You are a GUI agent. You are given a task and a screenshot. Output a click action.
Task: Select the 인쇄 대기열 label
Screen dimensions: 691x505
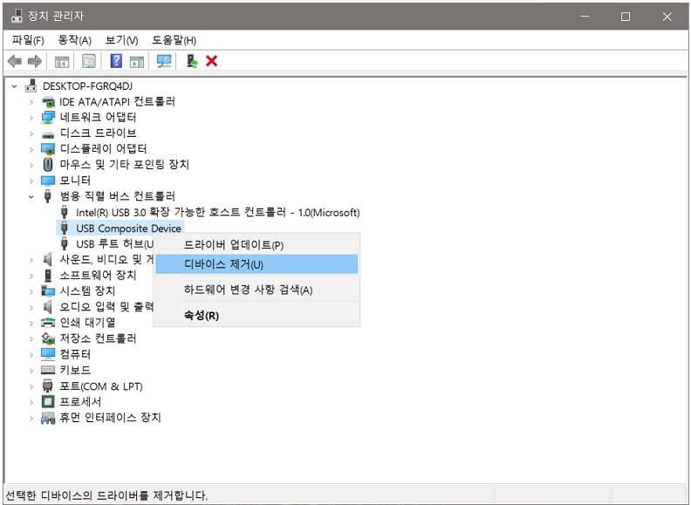[x=87, y=323]
